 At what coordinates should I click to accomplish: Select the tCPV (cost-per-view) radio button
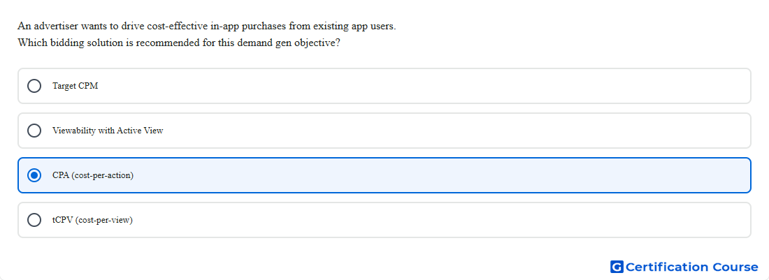[x=34, y=220]
